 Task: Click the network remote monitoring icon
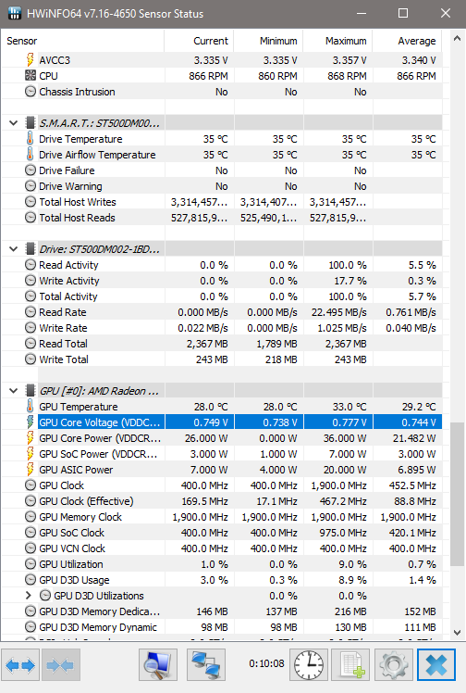coord(206,664)
